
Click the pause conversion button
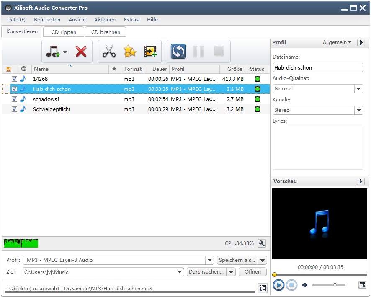[x=198, y=52]
